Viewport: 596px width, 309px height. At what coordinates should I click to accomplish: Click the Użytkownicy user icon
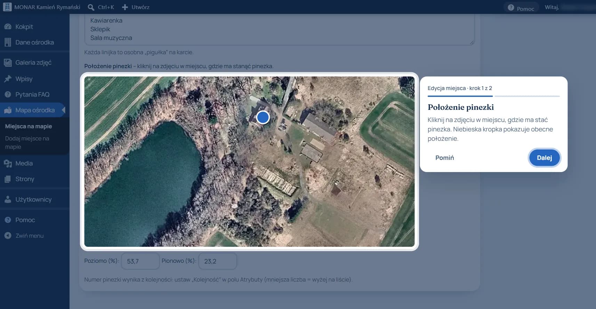click(8, 200)
